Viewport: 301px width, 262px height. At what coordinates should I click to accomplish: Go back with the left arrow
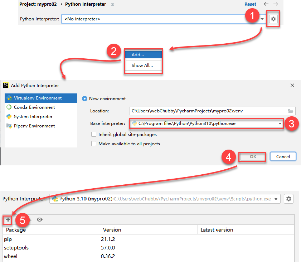[266, 4]
